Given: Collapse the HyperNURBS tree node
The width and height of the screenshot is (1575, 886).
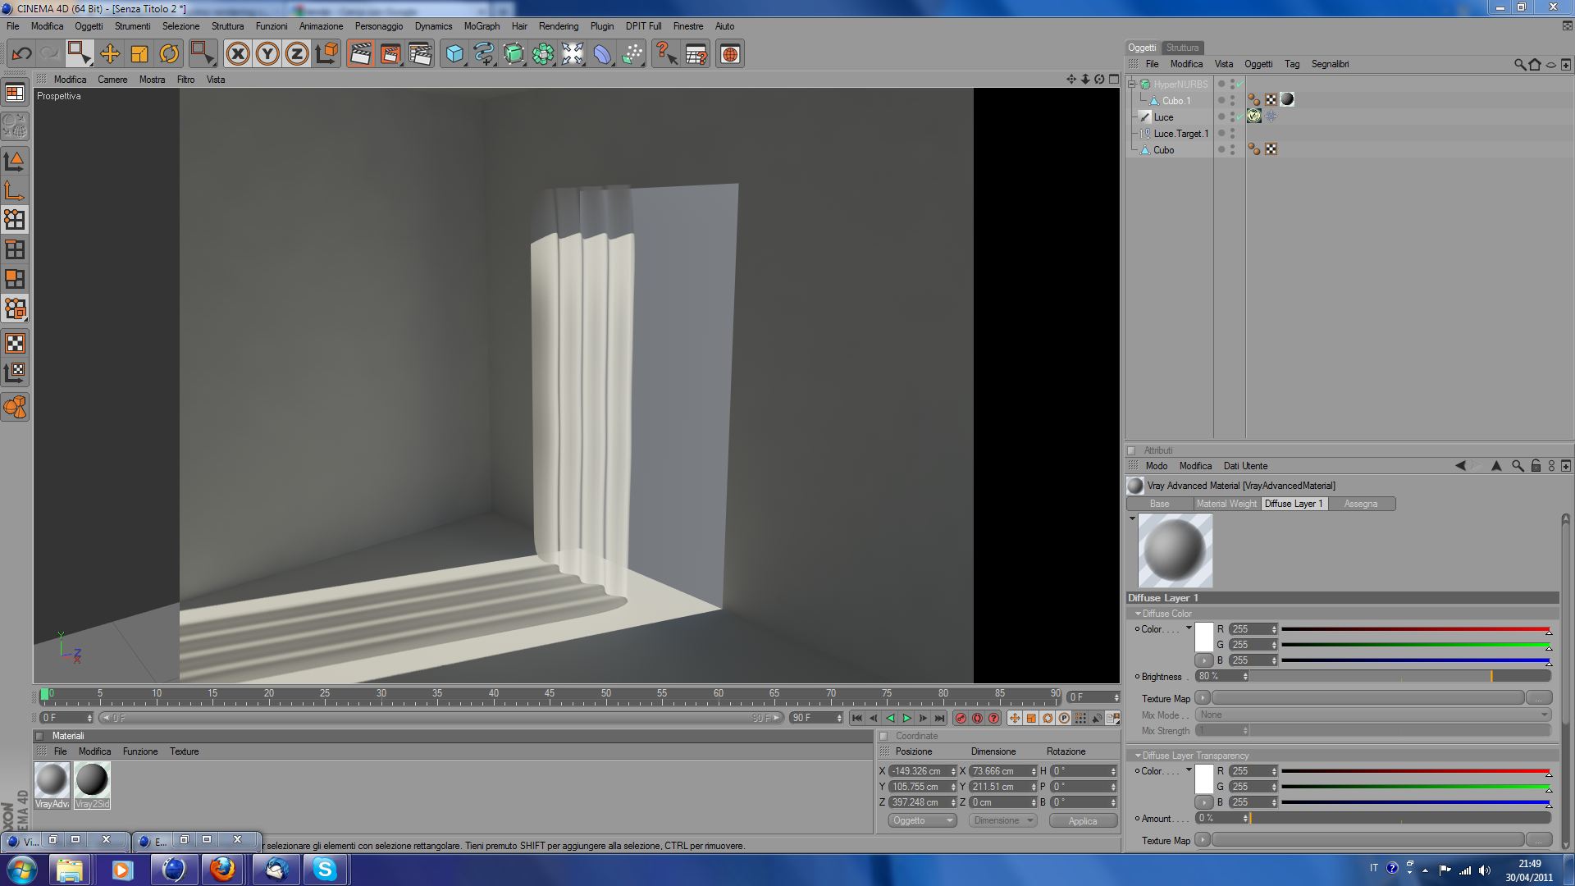Looking at the screenshot, I should [x=1132, y=84].
